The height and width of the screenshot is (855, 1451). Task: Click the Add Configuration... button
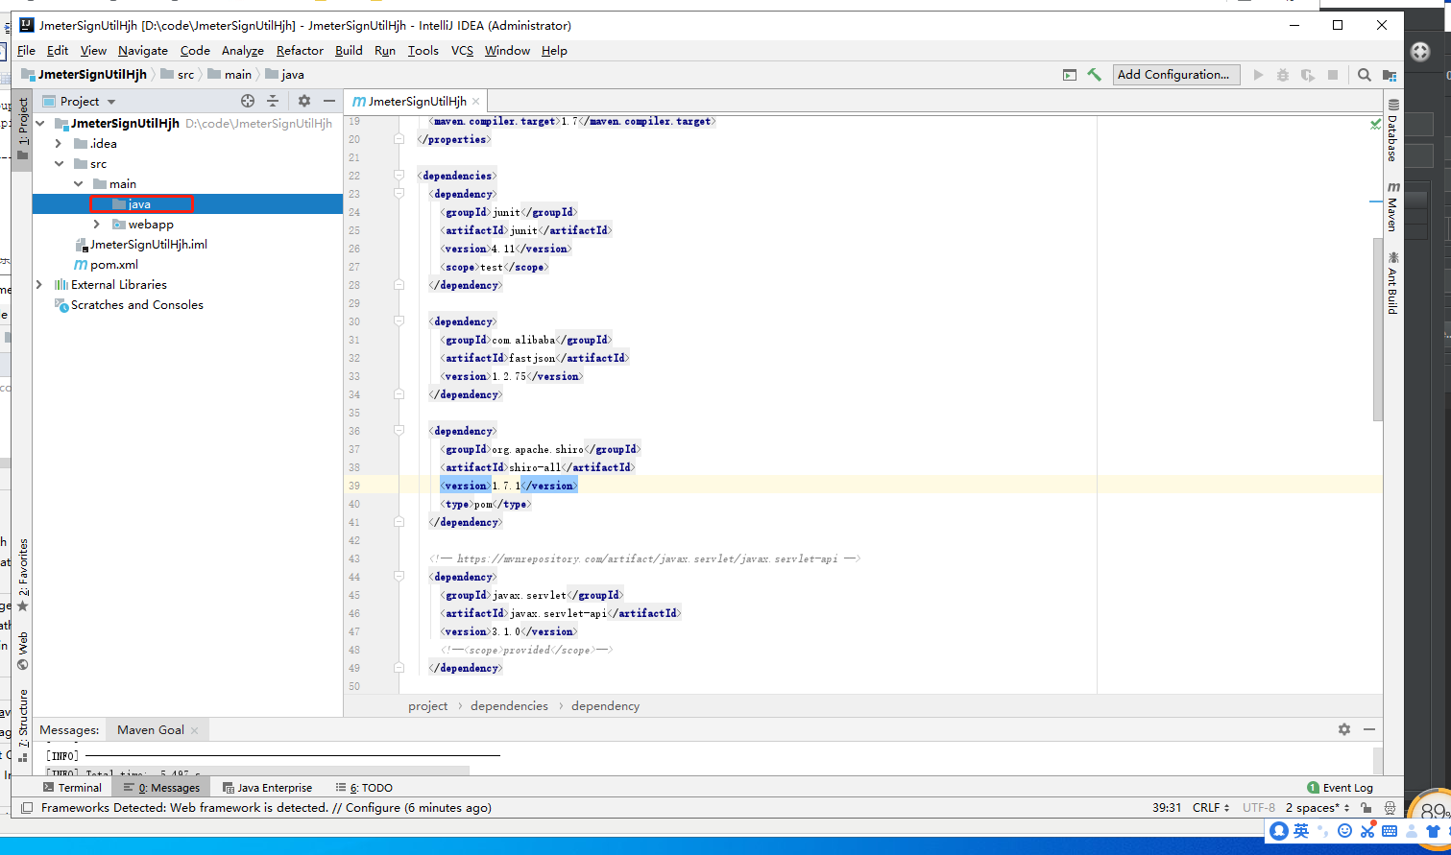[1176, 75]
